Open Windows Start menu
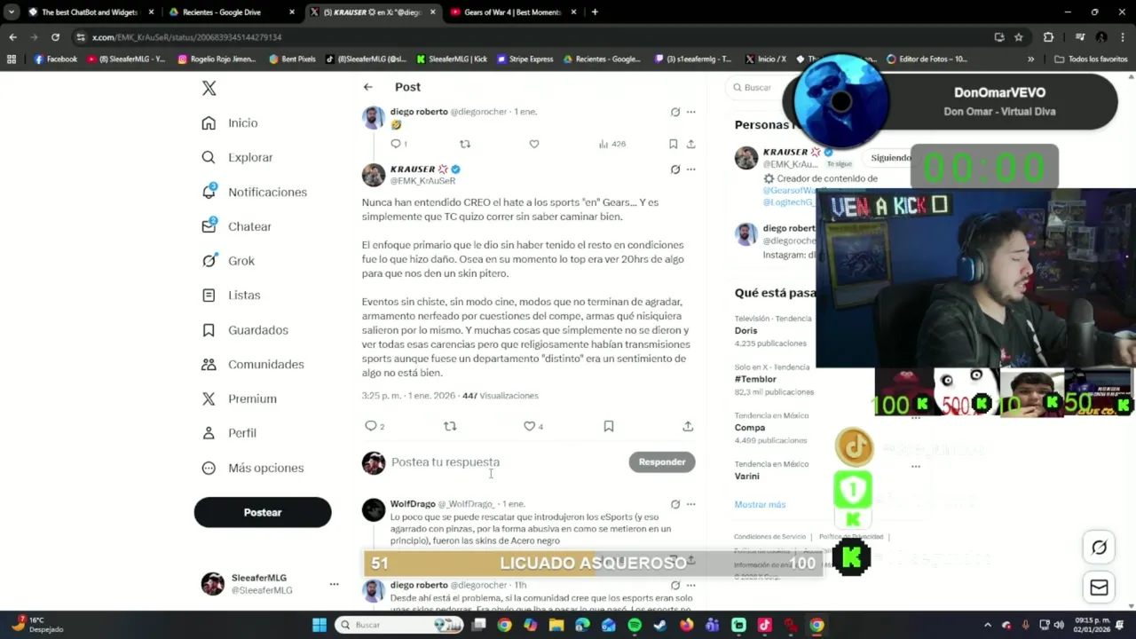 [319, 625]
